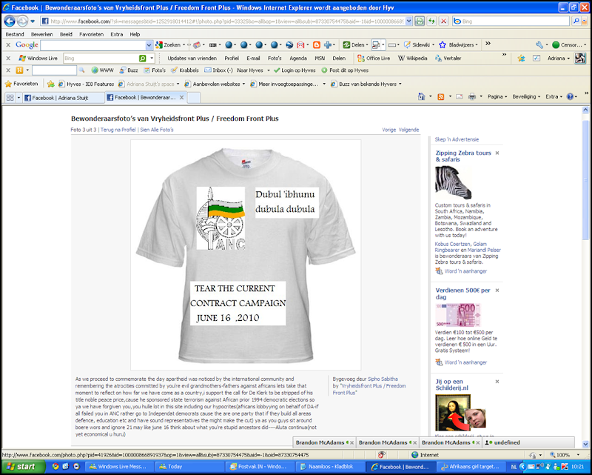This screenshot has height=475, width=592.
Task: Open Bladwijzers star in Google toolbar
Action: [458, 44]
